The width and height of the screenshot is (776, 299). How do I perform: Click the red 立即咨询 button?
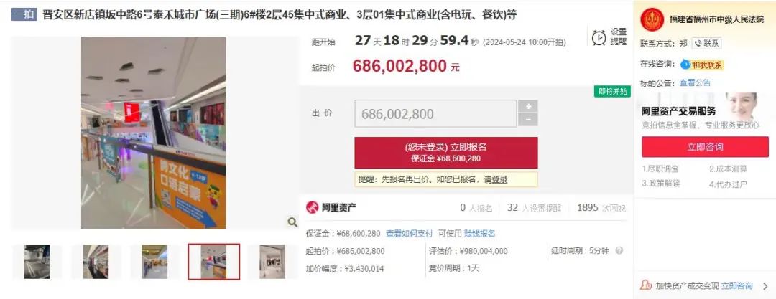pos(706,147)
